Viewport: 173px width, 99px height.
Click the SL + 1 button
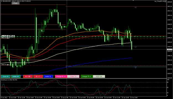[38, 76]
